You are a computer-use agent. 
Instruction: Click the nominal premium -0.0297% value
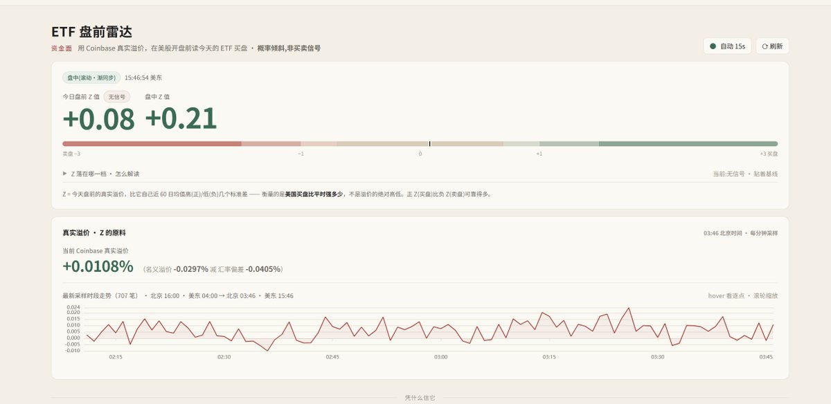point(190,269)
